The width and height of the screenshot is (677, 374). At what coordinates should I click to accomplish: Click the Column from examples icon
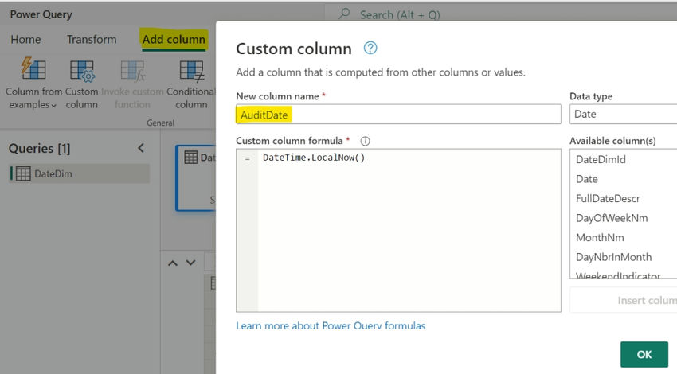click(33, 68)
